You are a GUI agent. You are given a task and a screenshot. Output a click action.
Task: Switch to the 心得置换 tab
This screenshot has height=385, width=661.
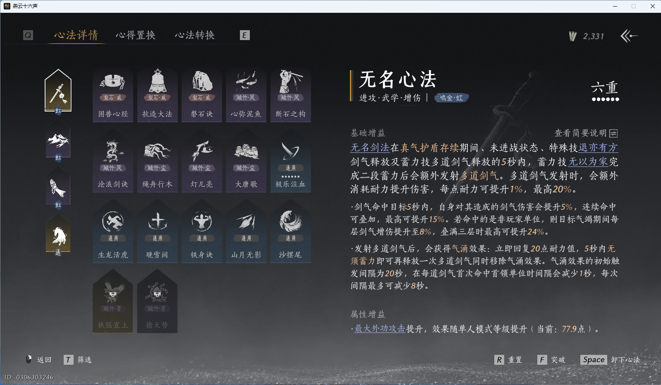click(x=136, y=35)
